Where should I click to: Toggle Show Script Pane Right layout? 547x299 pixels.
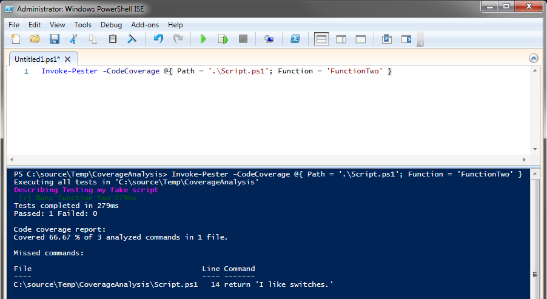pyautogui.click(x=341, y=39)
